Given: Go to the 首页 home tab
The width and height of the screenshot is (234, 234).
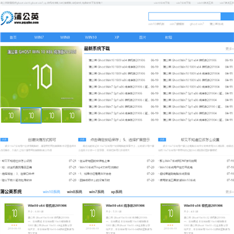Looking at the screenshot, I should (13, 37).
